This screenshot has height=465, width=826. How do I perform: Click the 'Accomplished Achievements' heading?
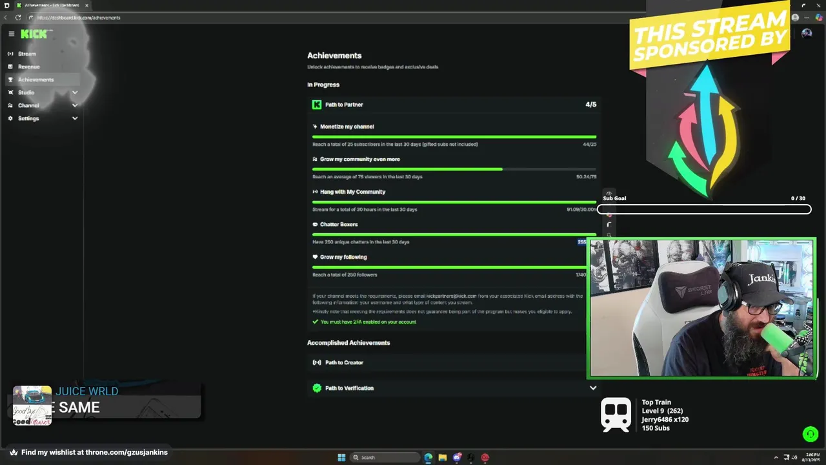point(348,343)
